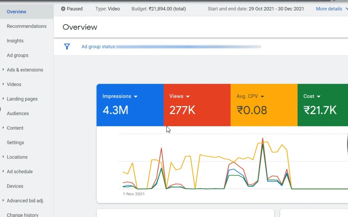
Task: Open Change history in sidebar
Action: click(22, 214)
